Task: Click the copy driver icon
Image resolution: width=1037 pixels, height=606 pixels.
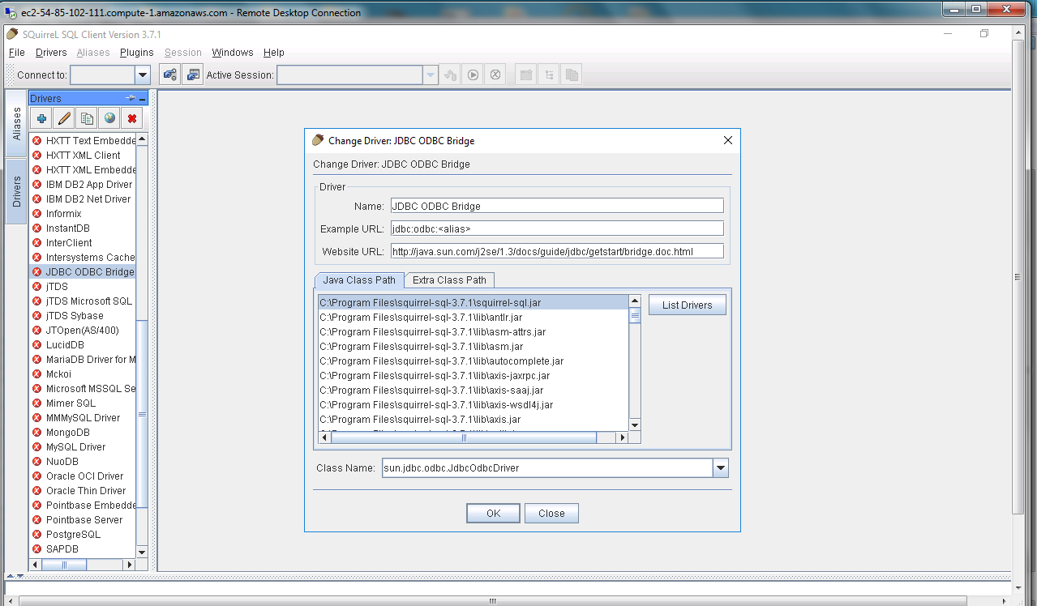Action: tap(87, 118)
